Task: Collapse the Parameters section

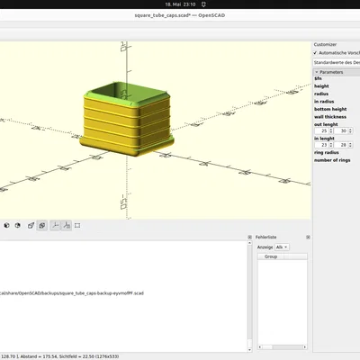Action: pyautogui.click(x=317, y=72)
